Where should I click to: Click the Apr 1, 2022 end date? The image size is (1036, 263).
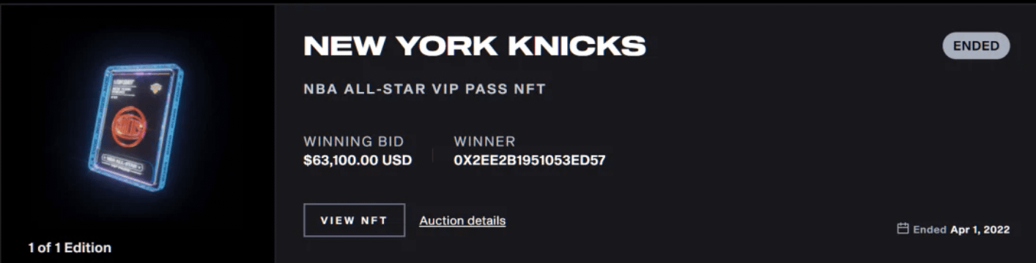tap(980, 229)
